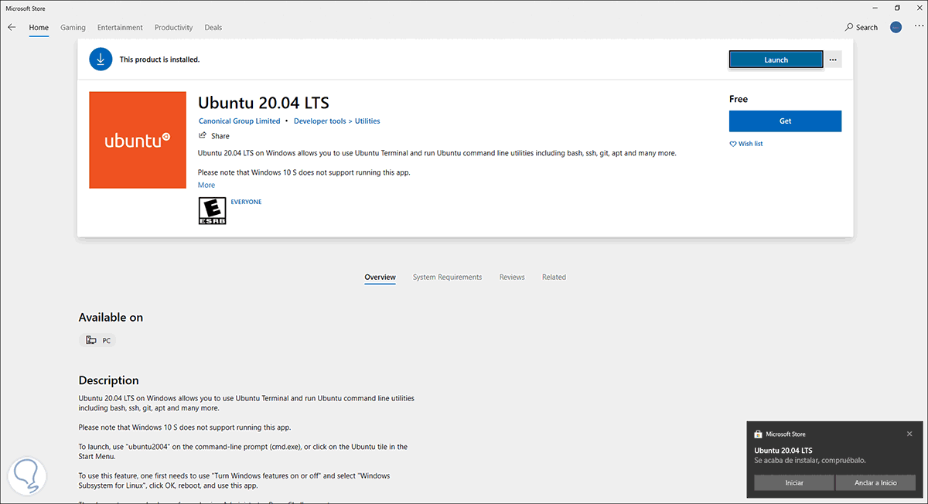Launch the installed Ubuntu app
The width and height of the screenshot is (928, 504).
pos(776,60)
